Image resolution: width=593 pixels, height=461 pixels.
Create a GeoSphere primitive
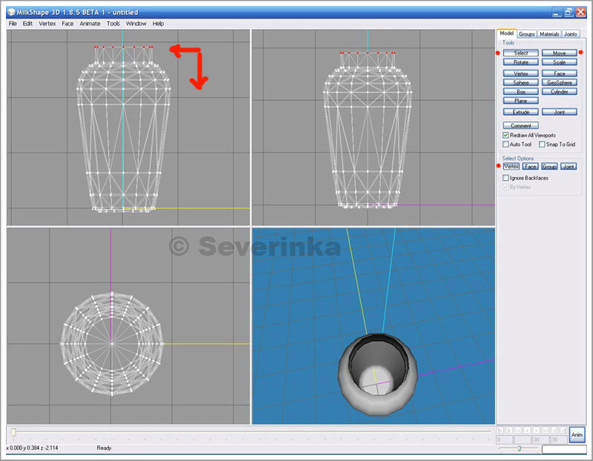(x=560, y=82)
